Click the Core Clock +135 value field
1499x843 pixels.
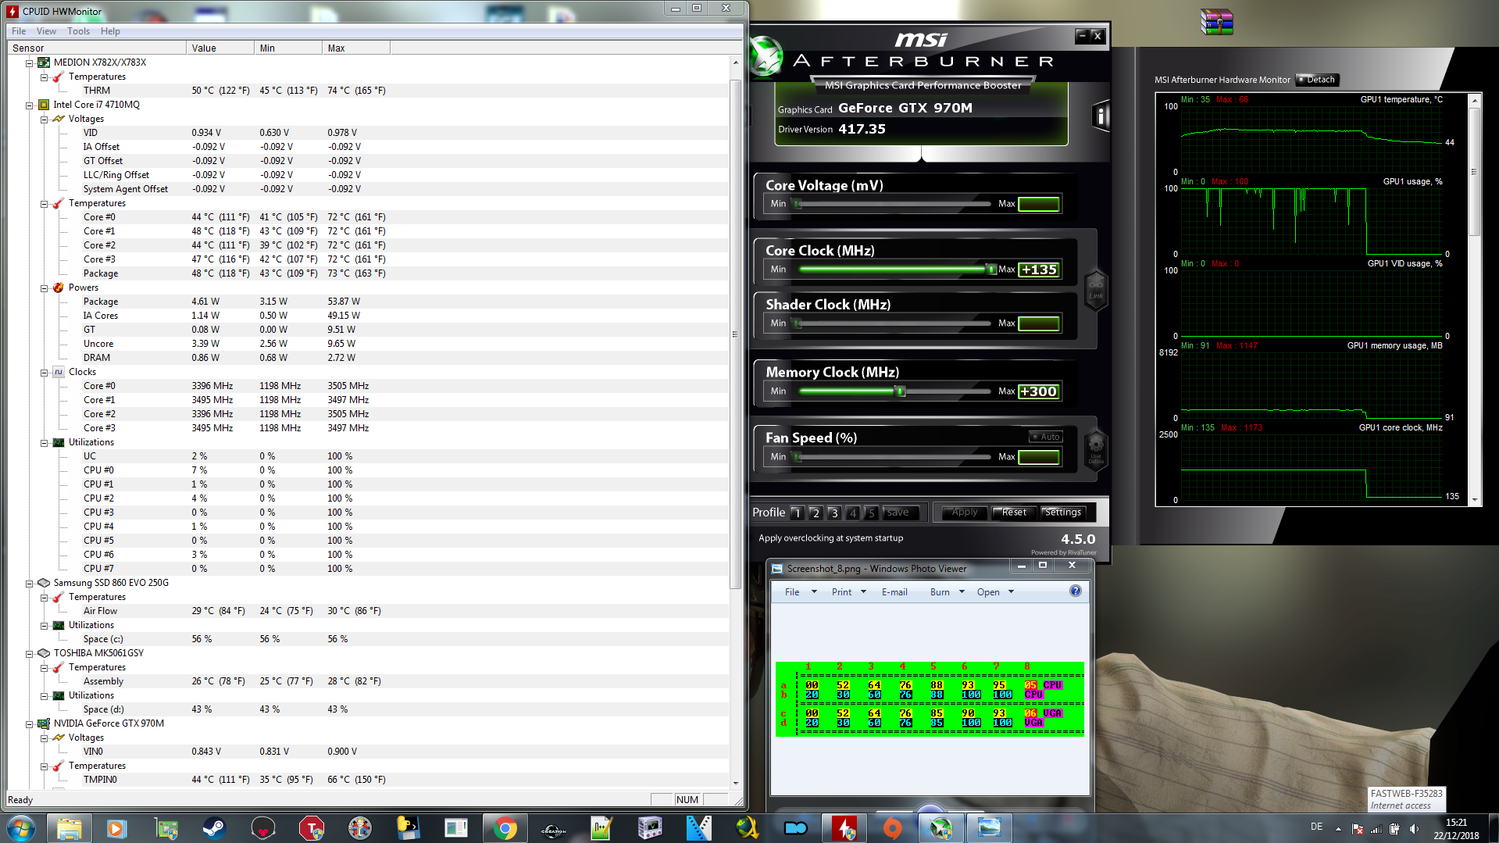click(x=1039, y=270)
